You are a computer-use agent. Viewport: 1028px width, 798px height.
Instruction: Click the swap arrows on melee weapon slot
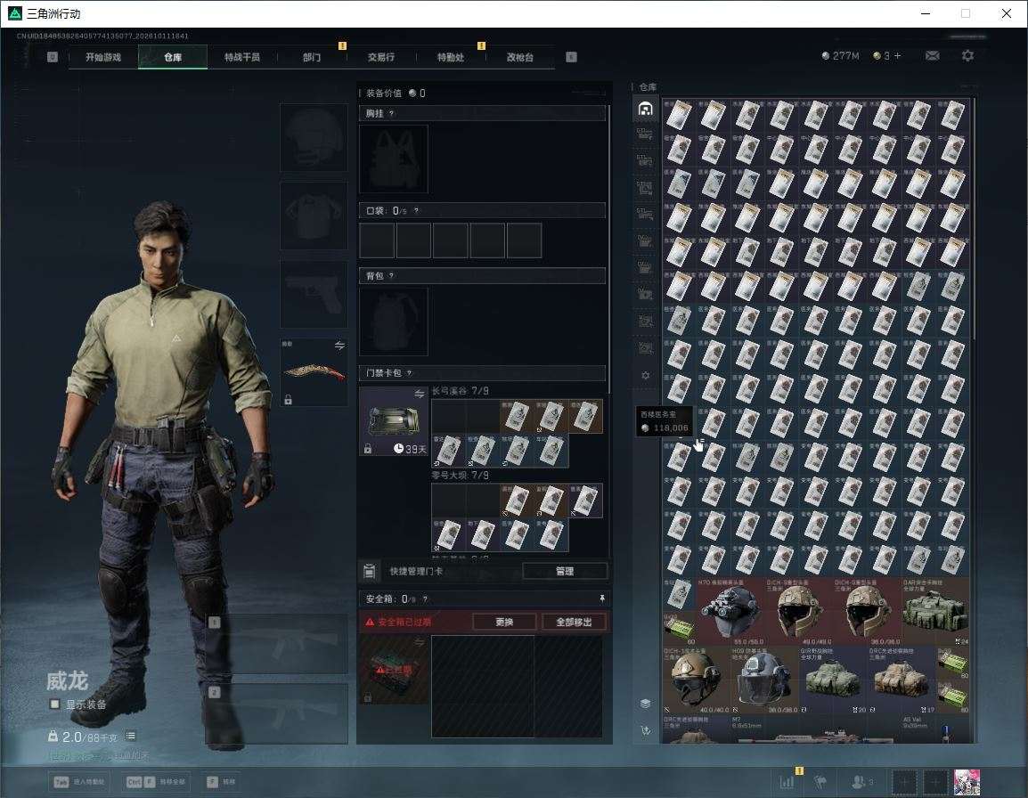(x=339, y=346)
